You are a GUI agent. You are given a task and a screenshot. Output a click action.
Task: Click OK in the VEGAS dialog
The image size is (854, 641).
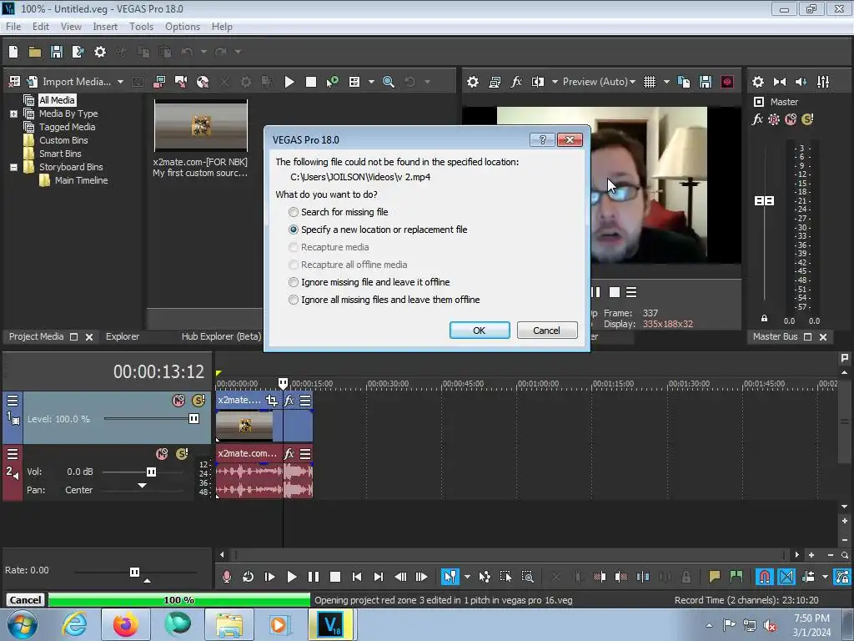coord(480,331)
